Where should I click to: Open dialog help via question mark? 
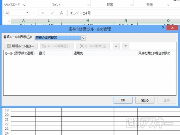point(163,28)
